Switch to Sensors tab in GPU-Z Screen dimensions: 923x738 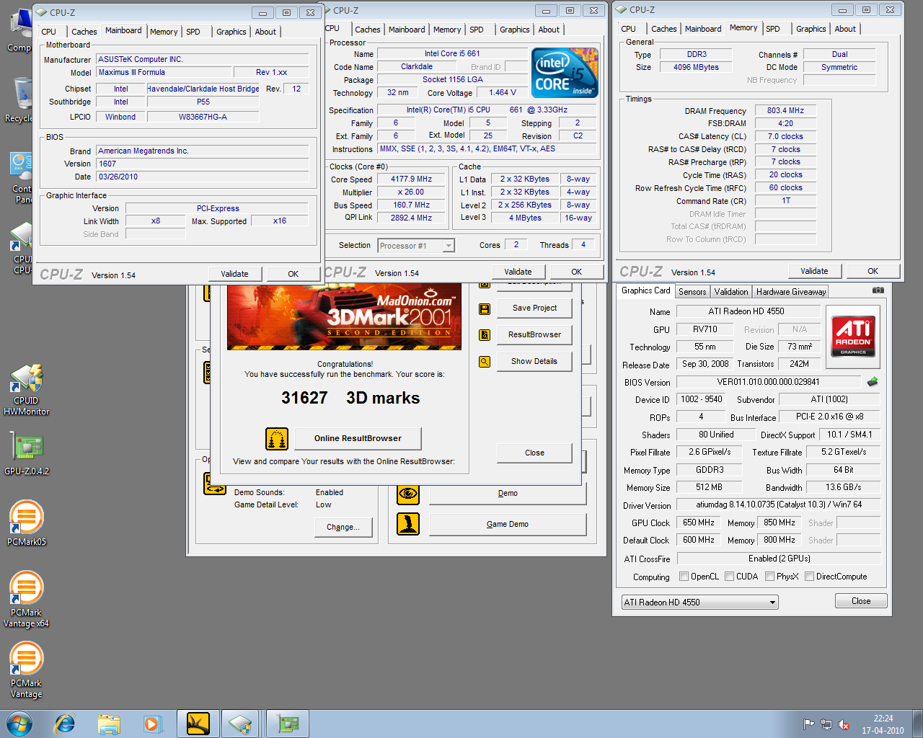click(x=692, y=292)
